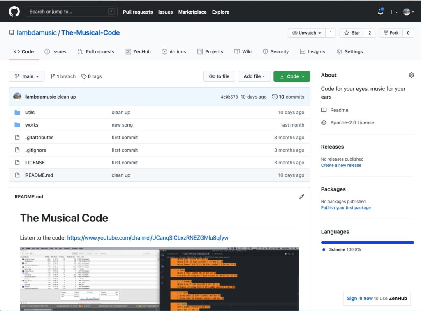This screenshot has width=421, height=311.
Task: Open the Releases heading link
Action: coord(332,147)
